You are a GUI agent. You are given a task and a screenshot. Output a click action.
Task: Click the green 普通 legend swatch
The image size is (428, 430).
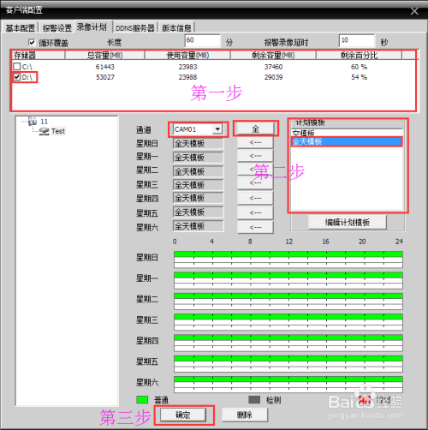pos(142,400)
